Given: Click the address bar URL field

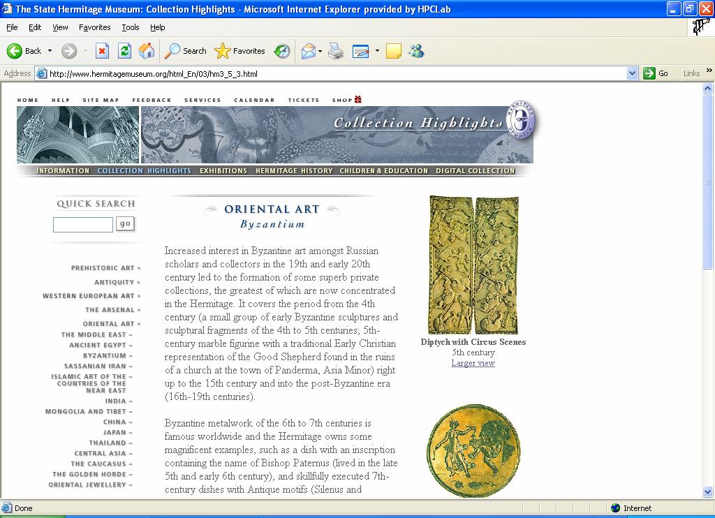Looking at the screenshot, I should (x=335, y=73).
